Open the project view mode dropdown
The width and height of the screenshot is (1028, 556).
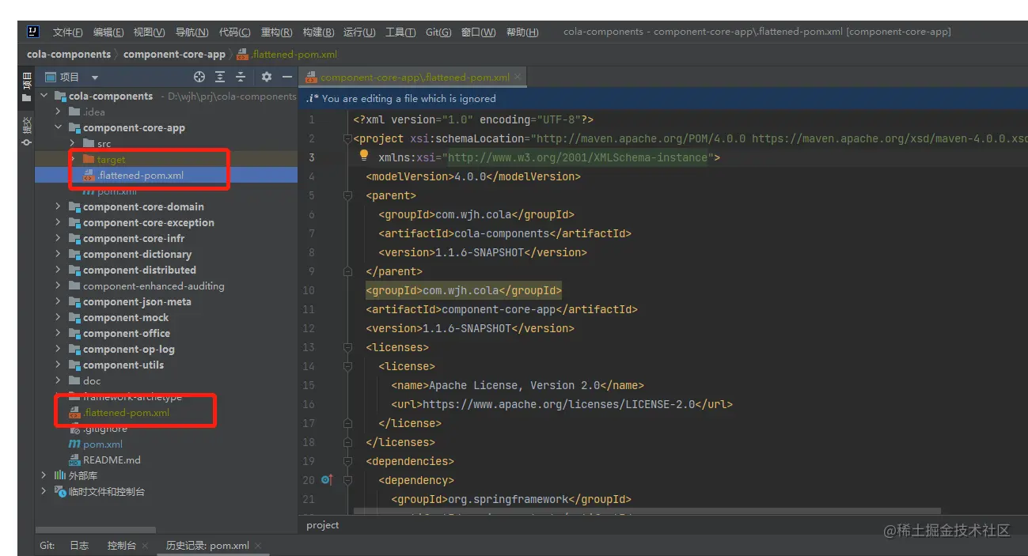click(x=95, y=78)
